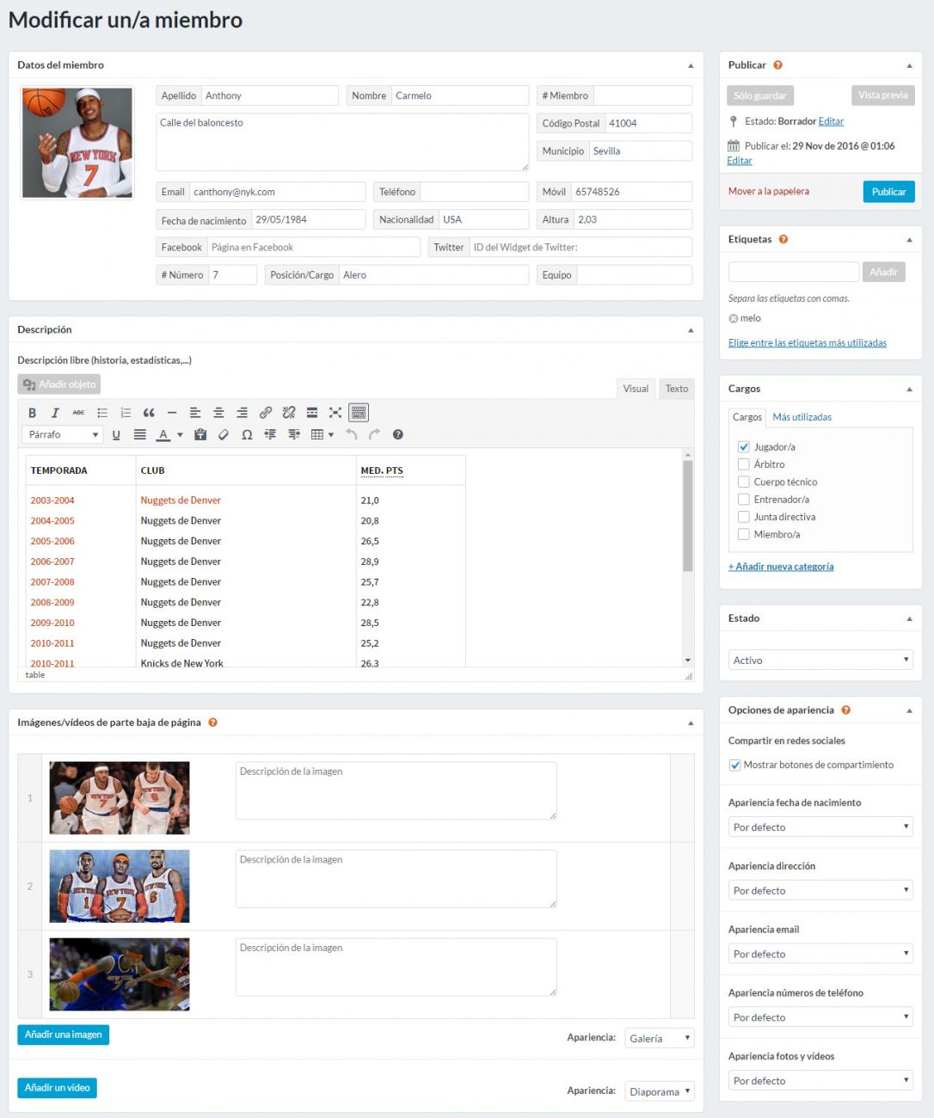
Task: Uncheck the Jugador/a cargo
Action: point(744,447)
